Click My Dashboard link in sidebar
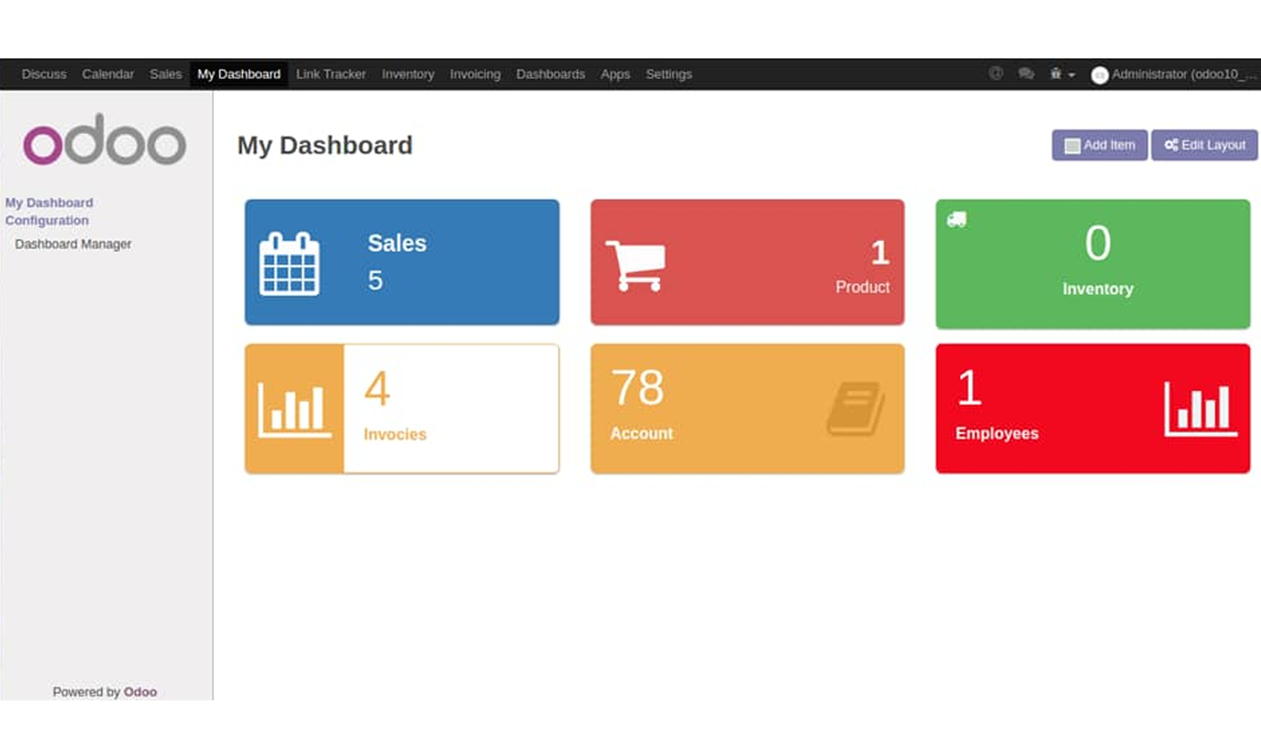The height and width of the screenshot is (746, 1261). click(49, 202)
